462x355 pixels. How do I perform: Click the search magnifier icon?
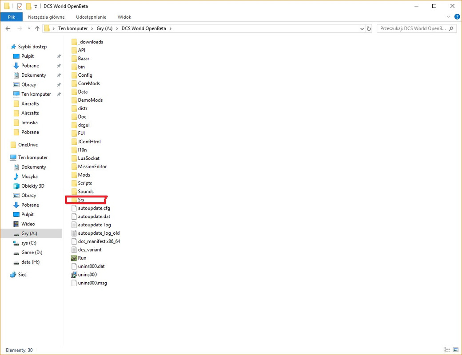(x=451, y=28)
